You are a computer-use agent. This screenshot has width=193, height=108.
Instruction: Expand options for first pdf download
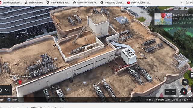[19, 107]
